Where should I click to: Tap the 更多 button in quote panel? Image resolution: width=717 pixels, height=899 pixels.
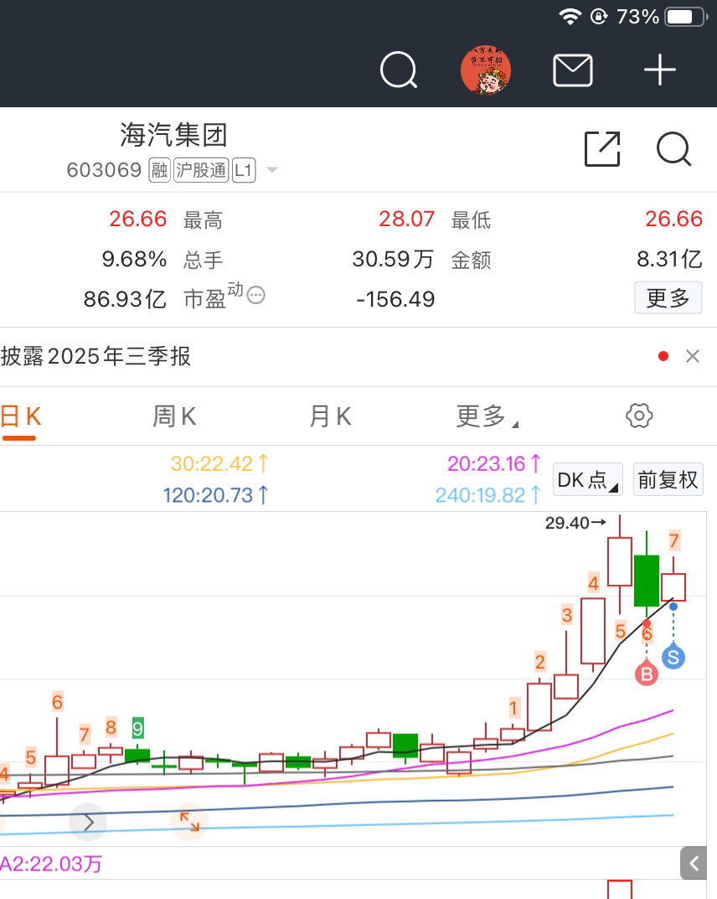pos(668,297)
